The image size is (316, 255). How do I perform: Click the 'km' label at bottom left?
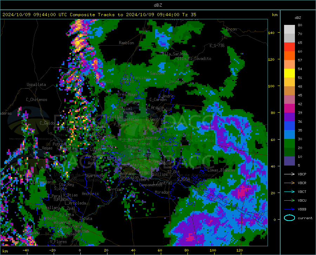(x=5, y=251)
